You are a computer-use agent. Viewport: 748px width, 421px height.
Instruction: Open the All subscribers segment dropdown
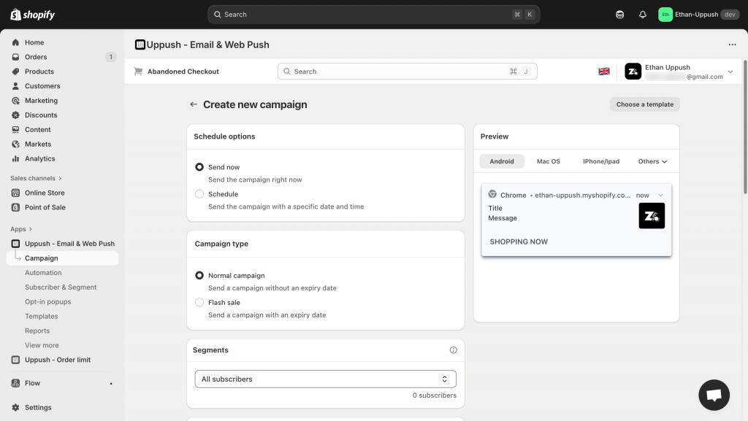325,379
